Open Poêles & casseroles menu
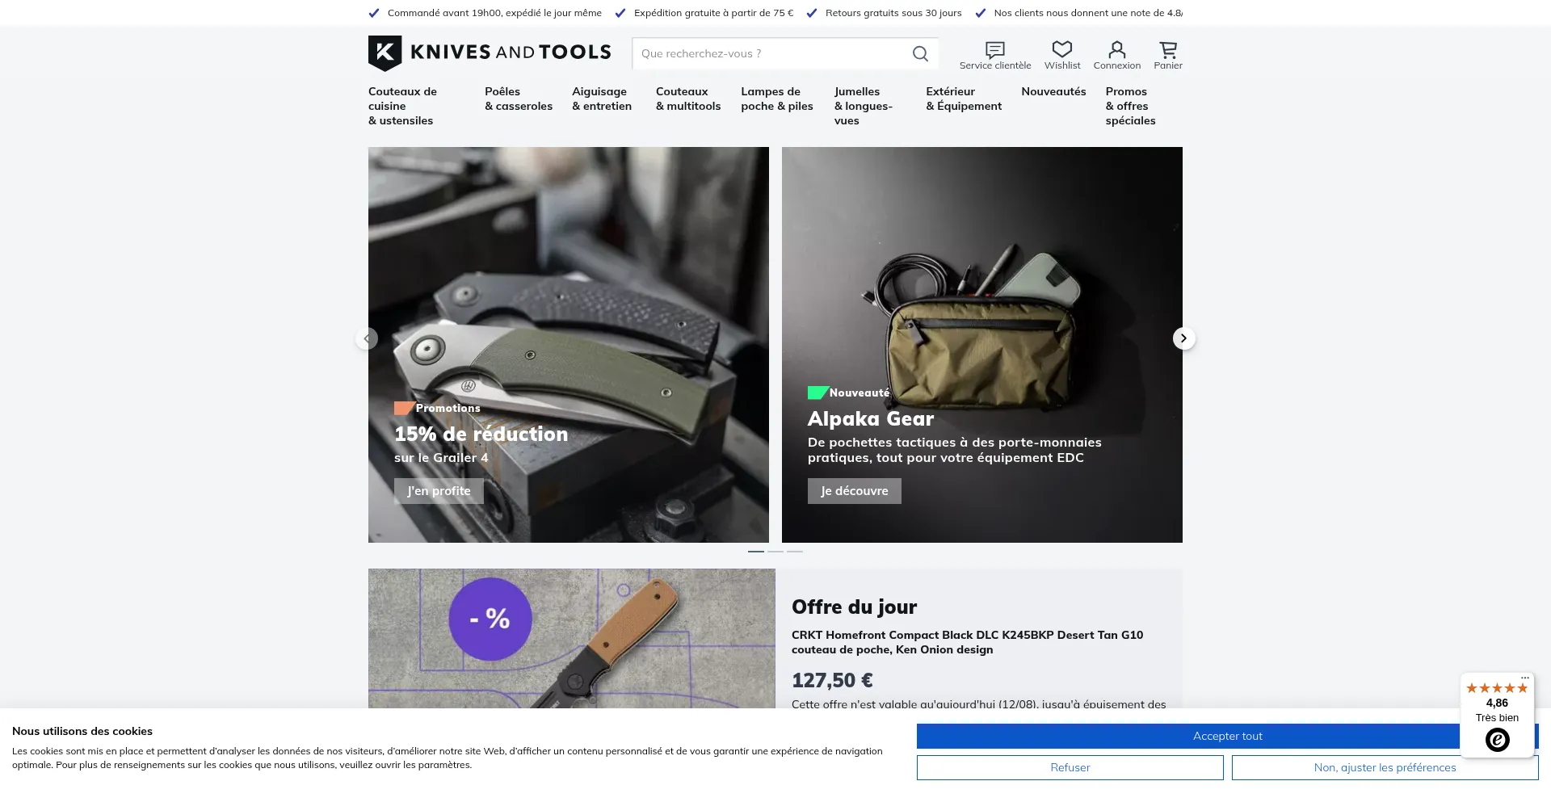This screenshot has height=802, width=1551. (519, 99)
